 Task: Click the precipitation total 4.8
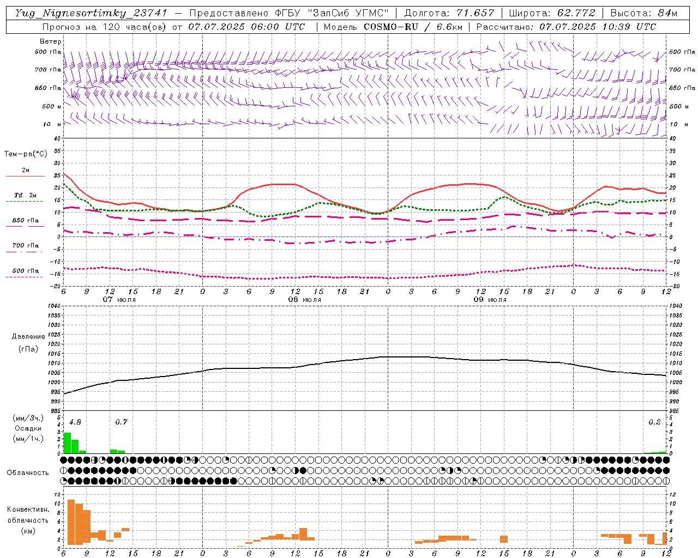(x=75, y=422)
